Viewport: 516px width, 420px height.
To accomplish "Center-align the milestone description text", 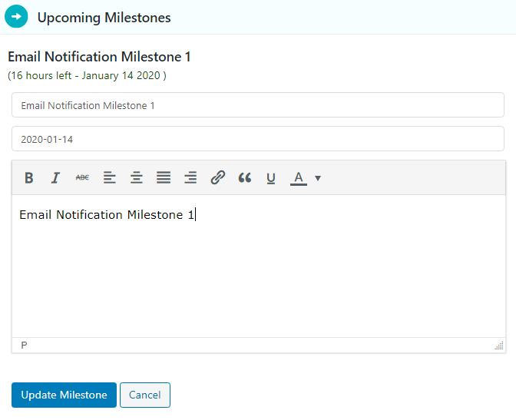I will pos(137,177).
